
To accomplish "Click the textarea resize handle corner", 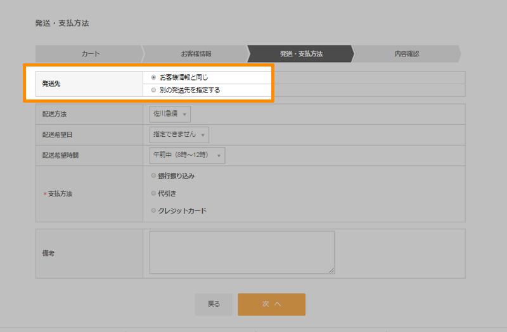I will tap(331, 271).
